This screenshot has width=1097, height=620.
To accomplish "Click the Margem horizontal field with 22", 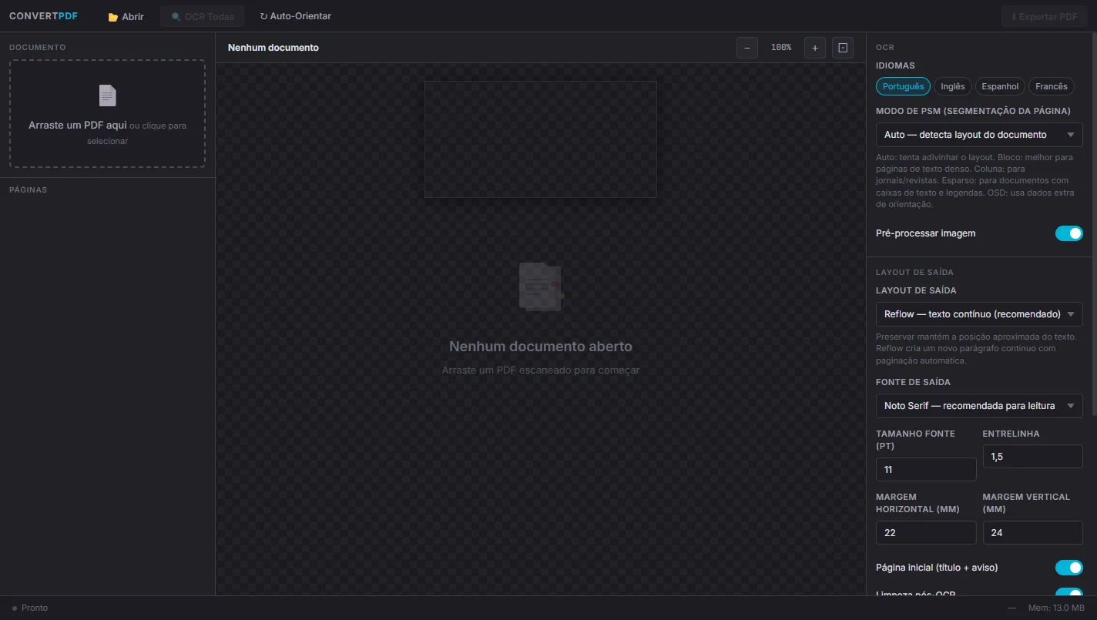I will click(x=926, y=532).
